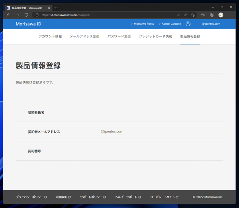
Task: Switch to the メールアドレス変更 tab
Action: coord(84,36)
